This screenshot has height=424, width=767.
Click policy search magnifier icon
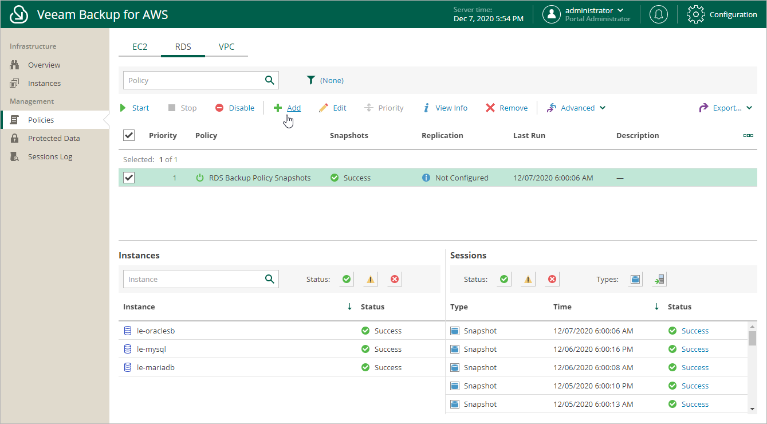coord(270,80)
